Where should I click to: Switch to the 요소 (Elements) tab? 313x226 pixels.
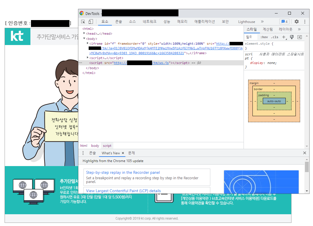(x=105, y=22)
